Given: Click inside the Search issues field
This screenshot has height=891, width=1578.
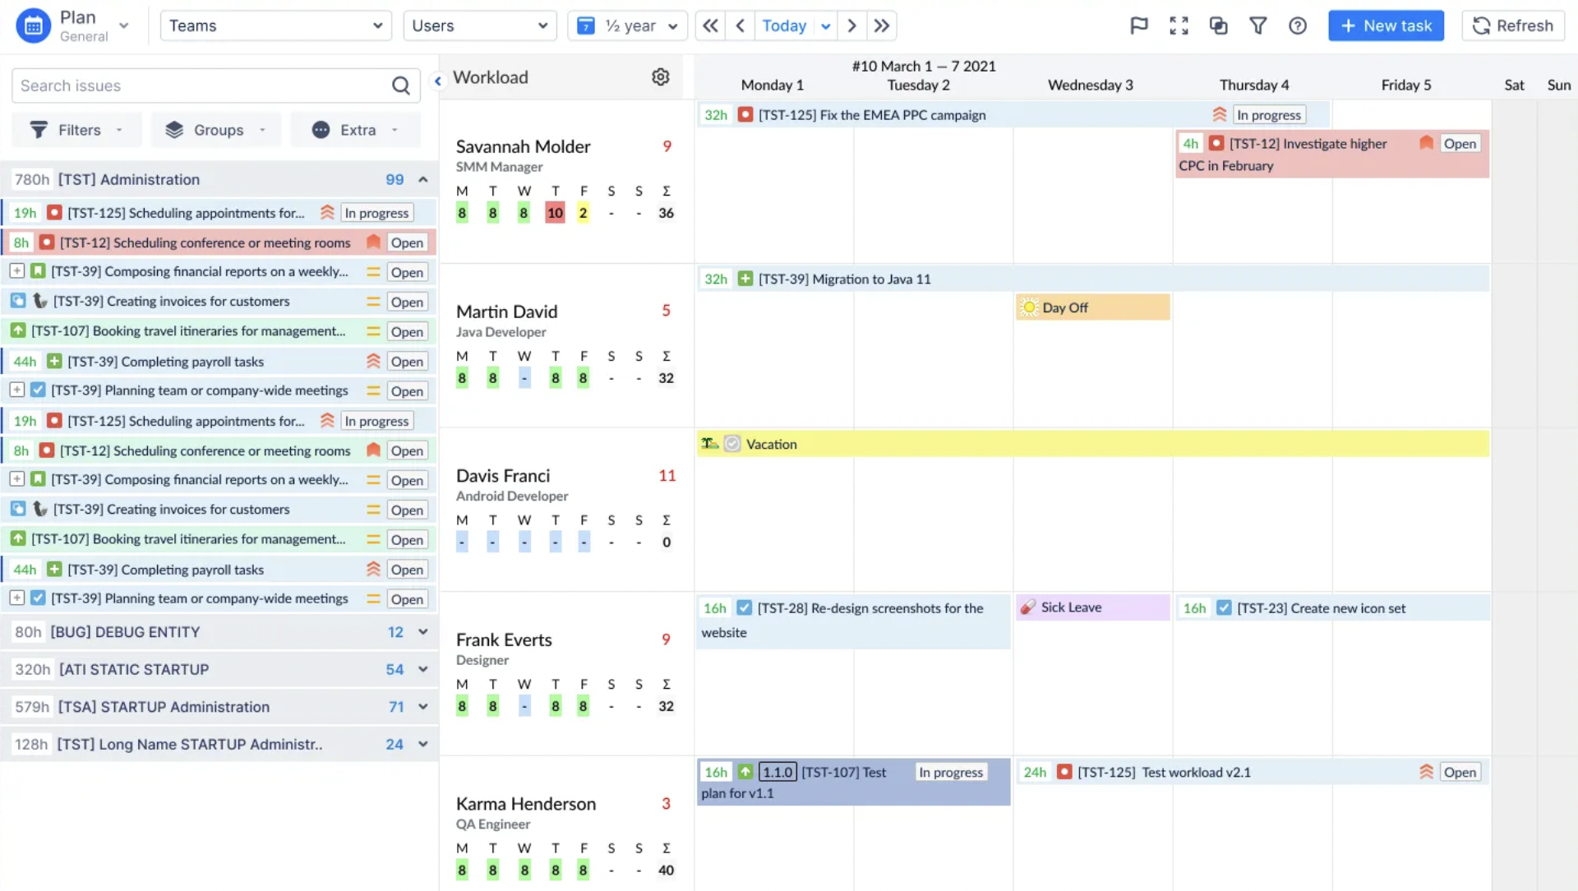Looking at the screenshot, I should coord(197,85).
